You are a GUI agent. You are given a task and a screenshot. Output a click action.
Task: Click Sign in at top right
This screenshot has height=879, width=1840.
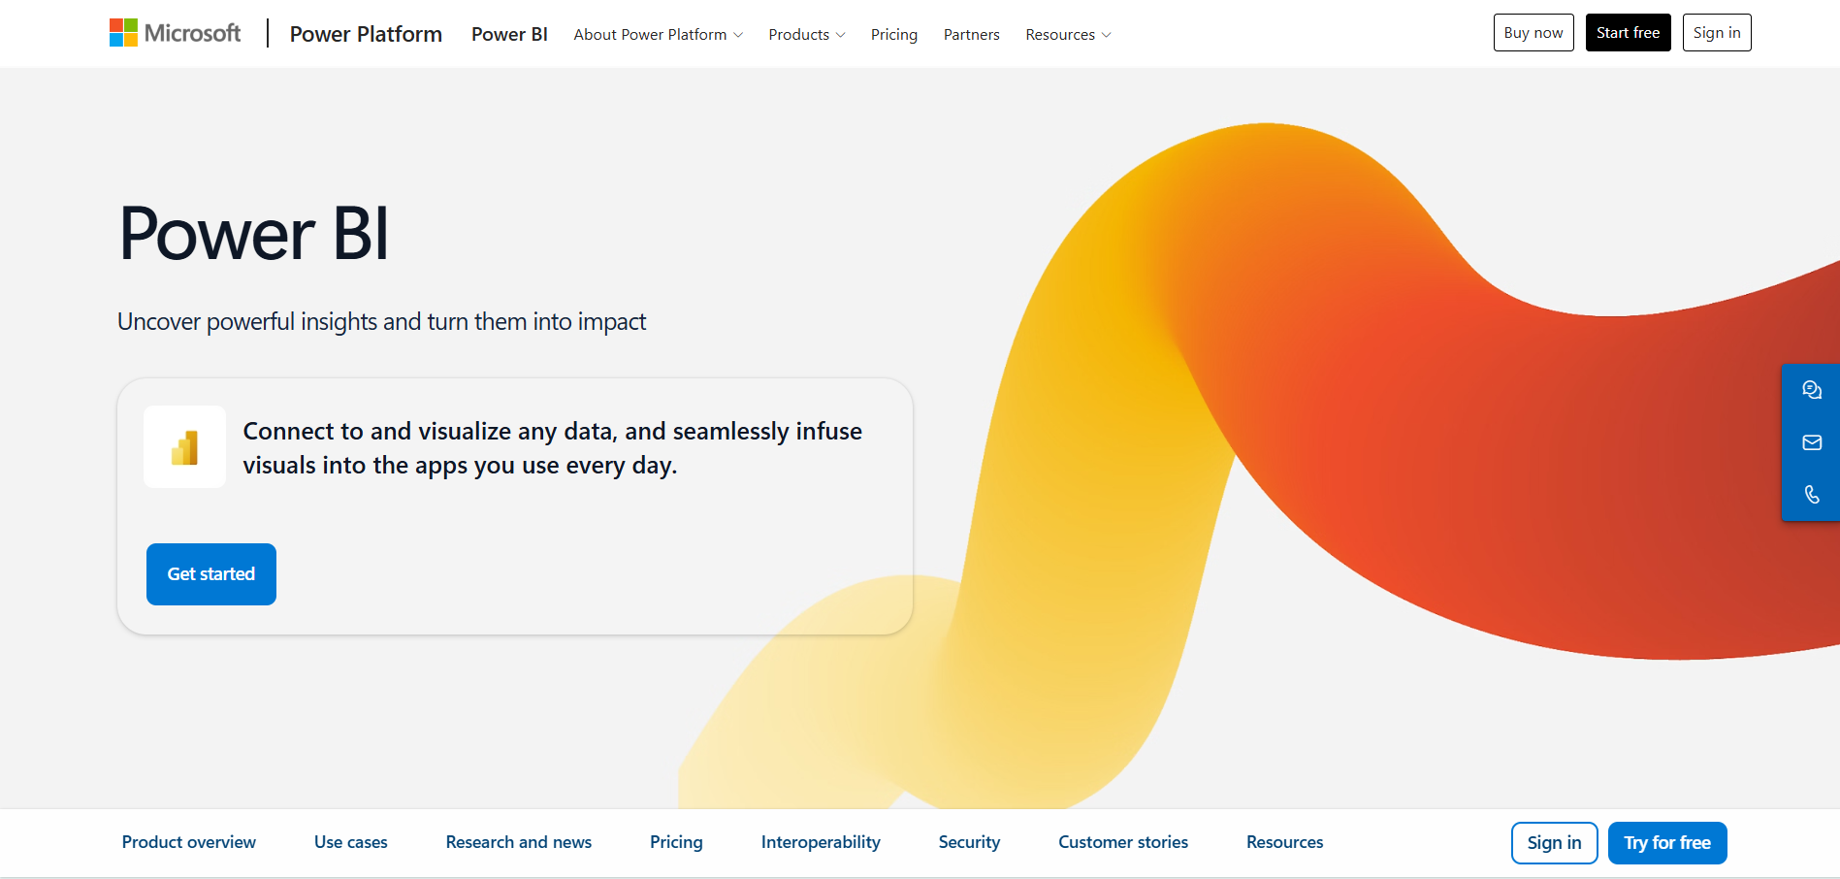coord(1717,33)
